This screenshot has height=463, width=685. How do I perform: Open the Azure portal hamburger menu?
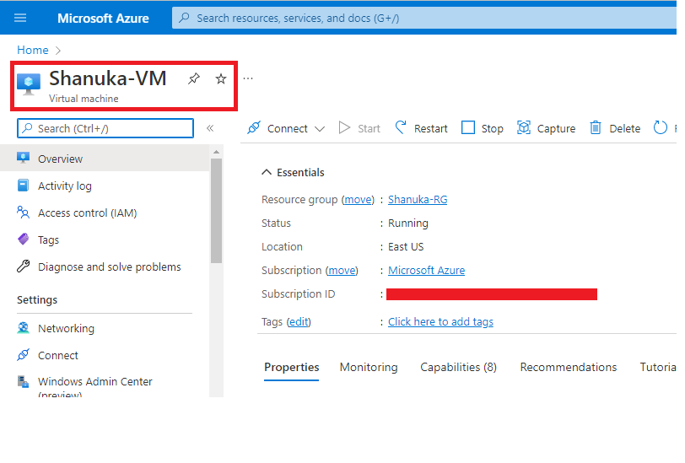pyautogui.click(x=20, y=18)
